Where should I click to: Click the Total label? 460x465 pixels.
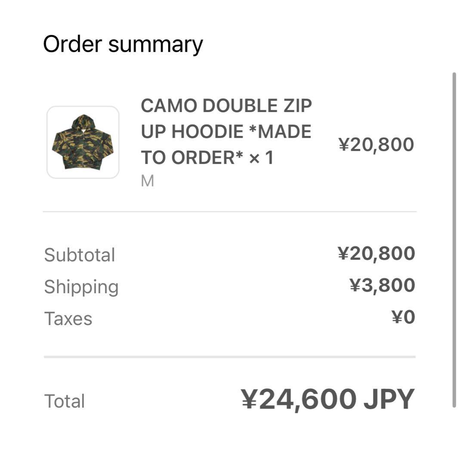[x=65, y=401]
